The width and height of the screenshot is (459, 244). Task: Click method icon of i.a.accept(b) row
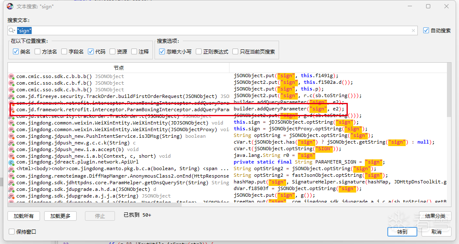tap(11, 149)
